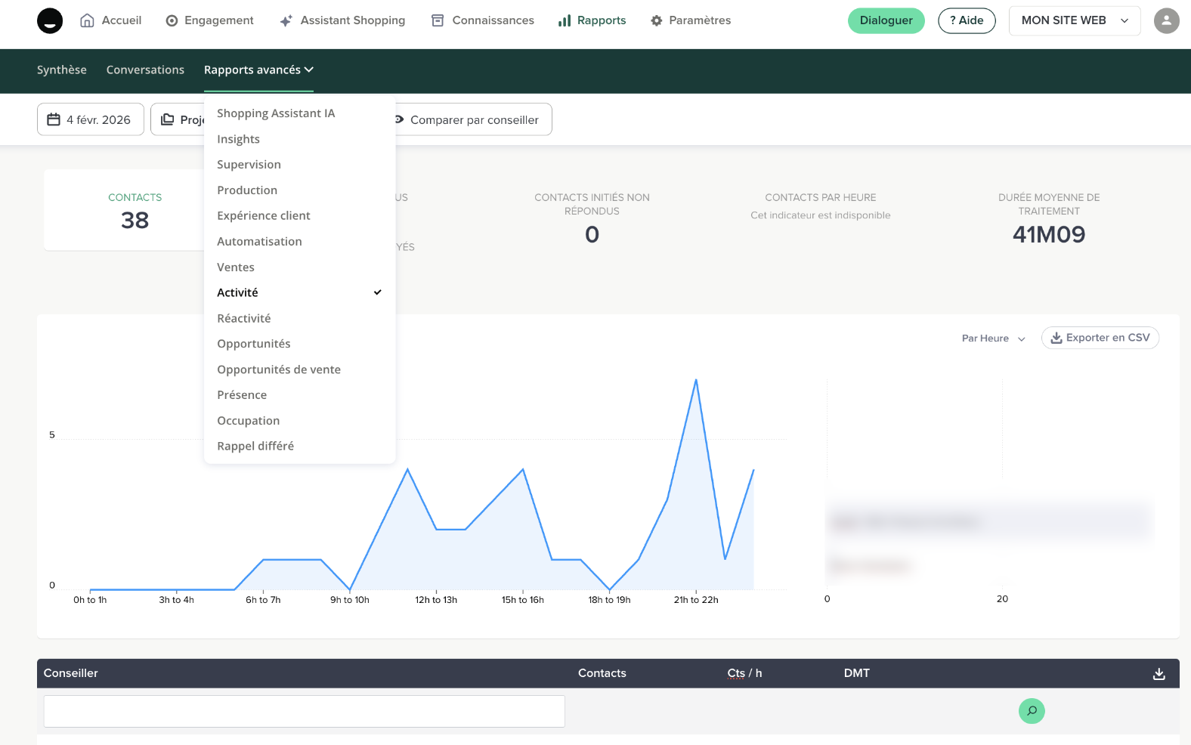Click the Assistant Shopping sparkle icon
Viewport: 1191px width, 745px height.
coord(286,20)
